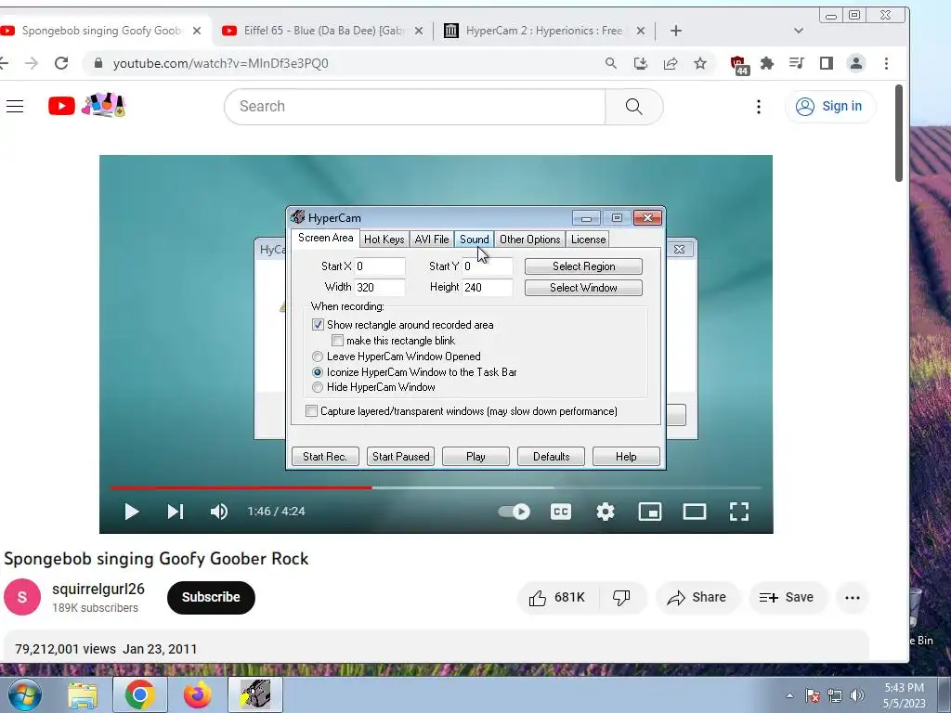The width and height of the screenshot is (951, 713).
Task: Open Firefox from the taskbar
Action: [x=197, y=694]
